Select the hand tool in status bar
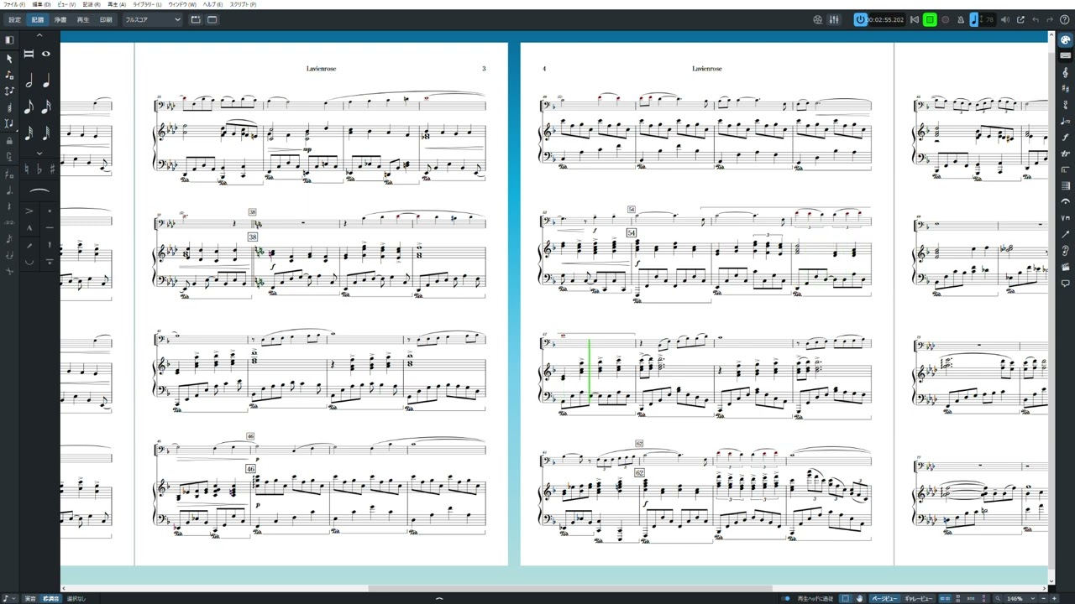 859,598
